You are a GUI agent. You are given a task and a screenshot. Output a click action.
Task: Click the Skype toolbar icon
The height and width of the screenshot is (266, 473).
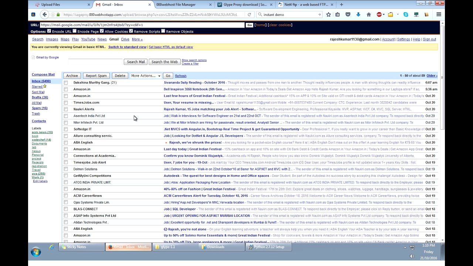click(406, 14)
